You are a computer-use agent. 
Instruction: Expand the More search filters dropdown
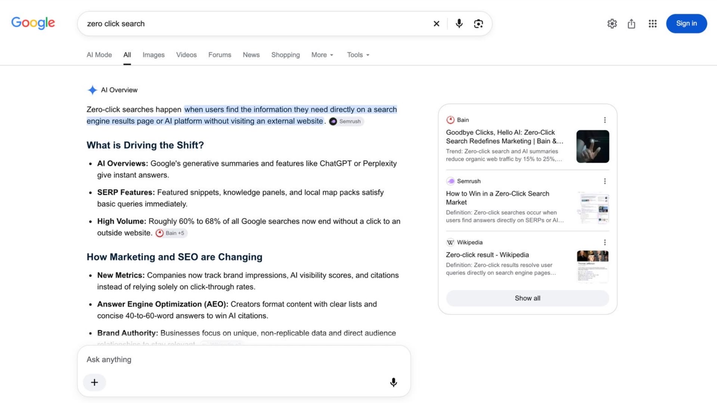click(322, 55)
